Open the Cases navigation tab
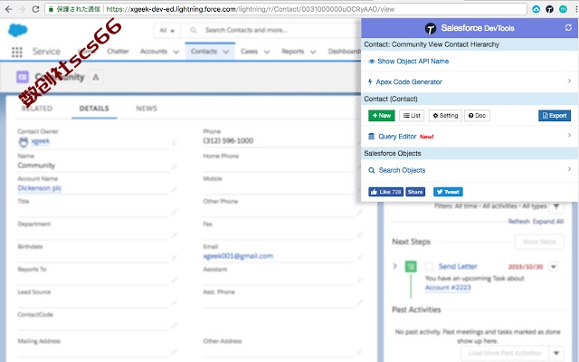The height and width of the screenshot is (362, 579). coord(249,52)
